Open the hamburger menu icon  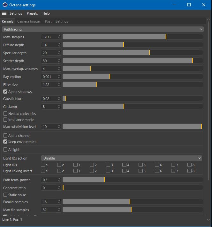pyautogui.click(x=4, y=13)
